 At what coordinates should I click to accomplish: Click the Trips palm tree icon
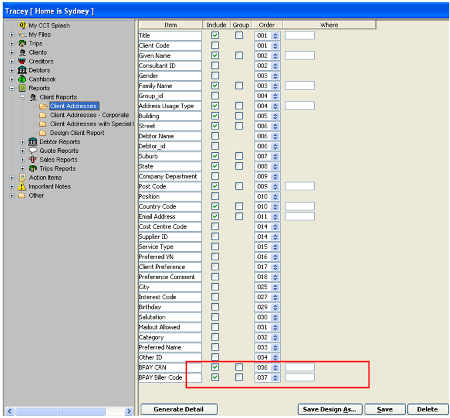tap(22, 43)
